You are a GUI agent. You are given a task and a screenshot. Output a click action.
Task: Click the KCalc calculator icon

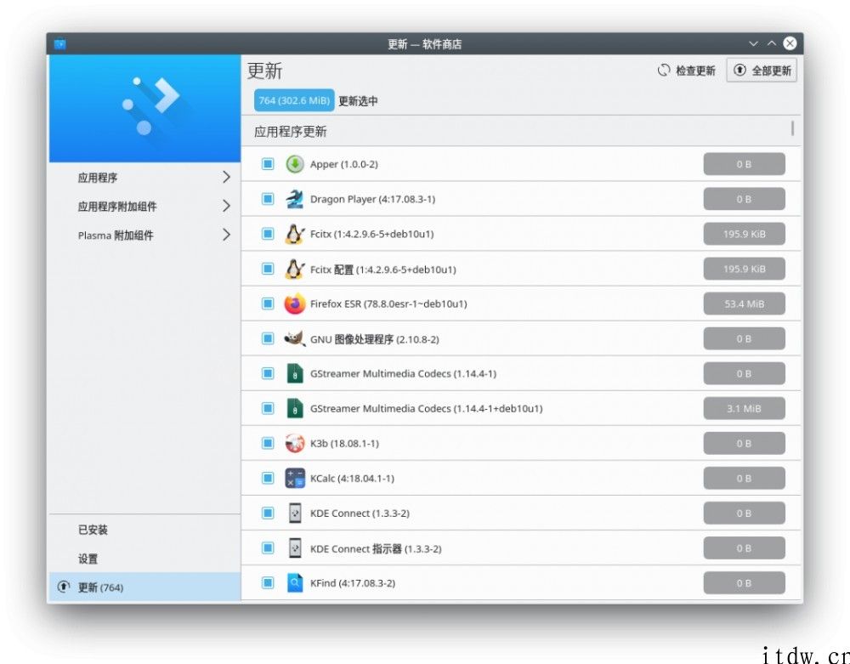click(x=294, y=478)
